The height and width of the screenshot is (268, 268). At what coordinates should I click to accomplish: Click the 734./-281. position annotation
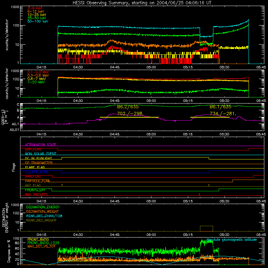[223, 114]
